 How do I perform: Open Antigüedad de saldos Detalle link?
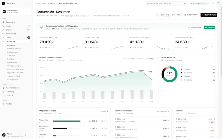[x=104, y=112]
